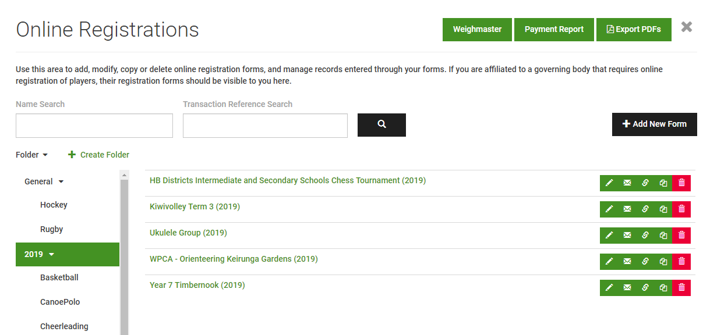Open the Folder dropdown
This screenshot has height=335, width=703.
tap(31, 154)
